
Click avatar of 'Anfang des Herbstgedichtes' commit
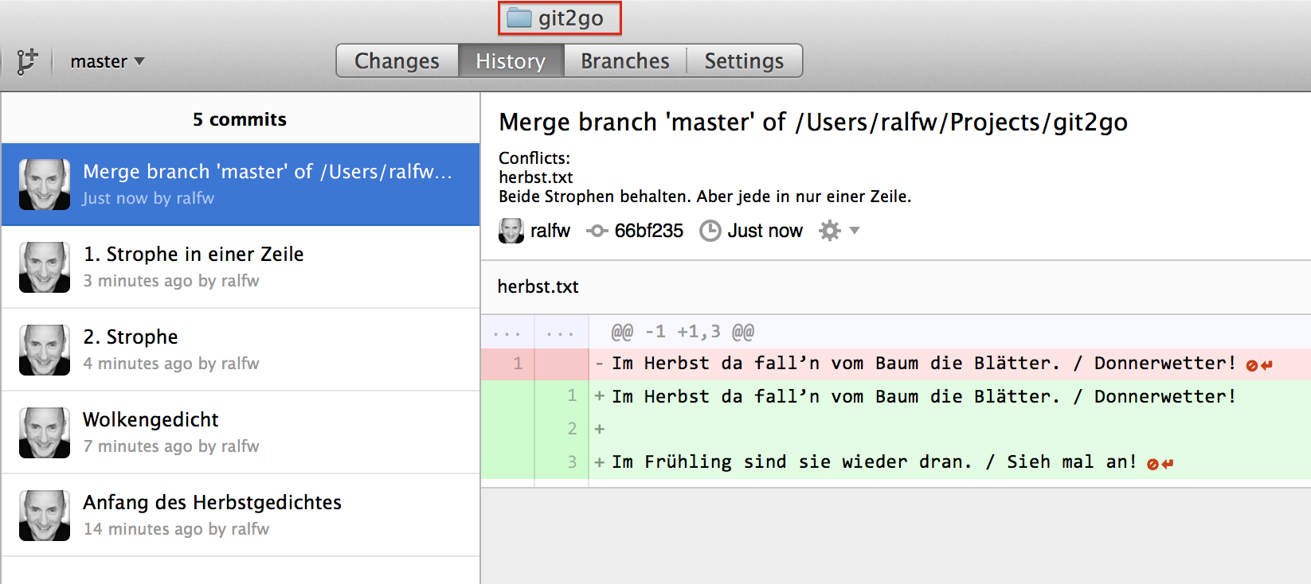tap(45, 516)
